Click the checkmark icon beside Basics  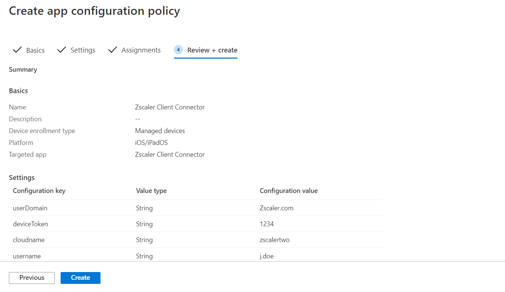tap(17, 50)
